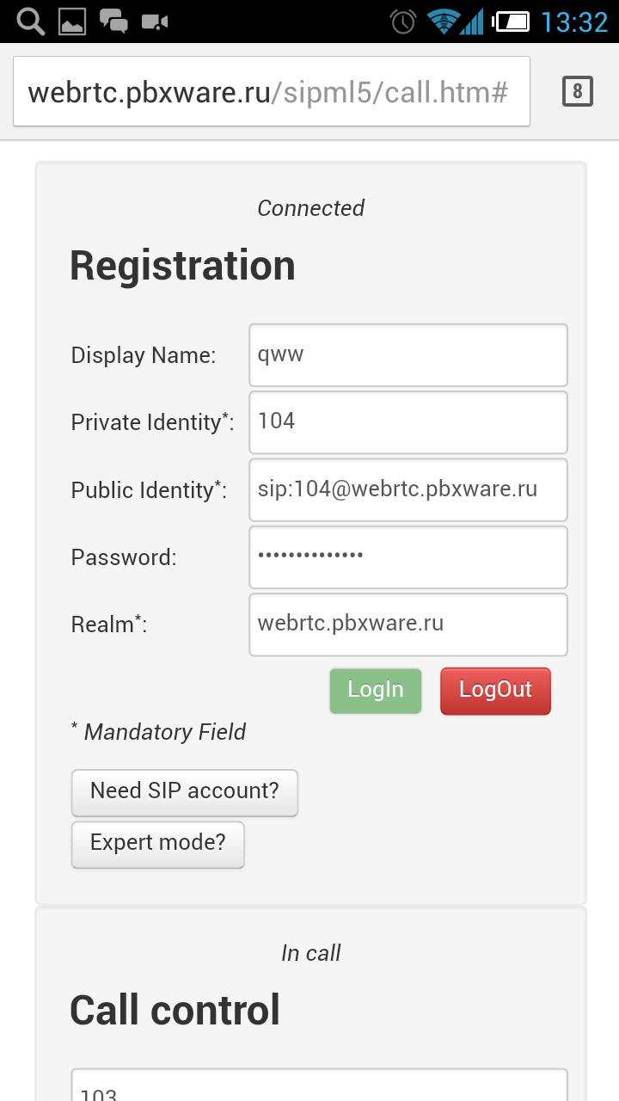Open the browser tabs counter showing 8

(x=578, y=91)
